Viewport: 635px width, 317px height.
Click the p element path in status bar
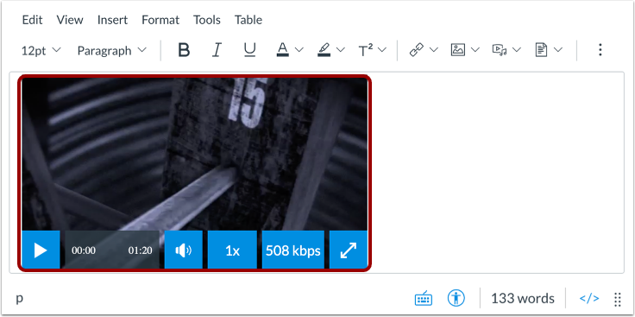(x=20, y=299)
